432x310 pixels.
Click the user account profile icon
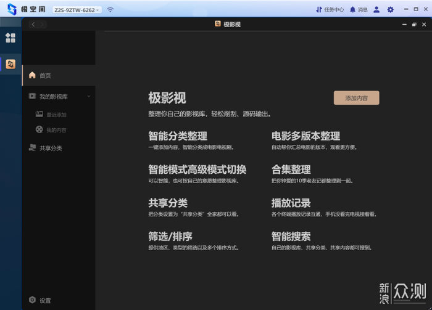(x=376, y=10)
